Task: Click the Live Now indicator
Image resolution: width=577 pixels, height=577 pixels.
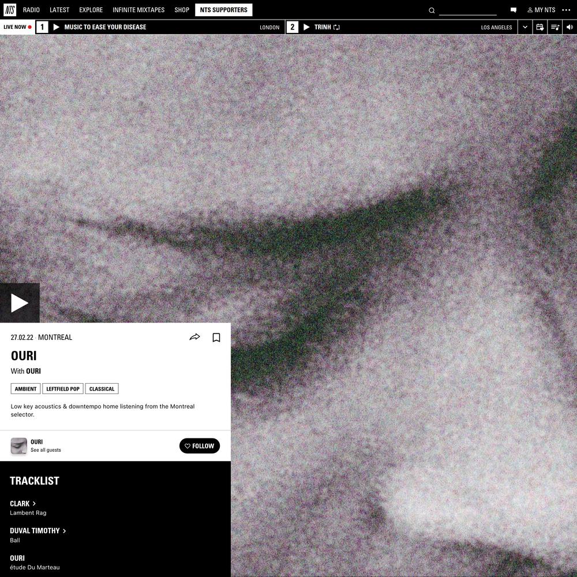Action: pos(17,27)
